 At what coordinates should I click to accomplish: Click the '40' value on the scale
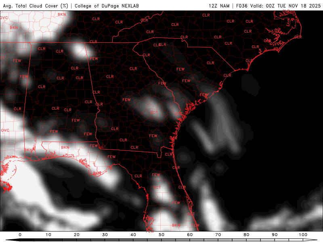pyautogui.click(x=133, y=235)
